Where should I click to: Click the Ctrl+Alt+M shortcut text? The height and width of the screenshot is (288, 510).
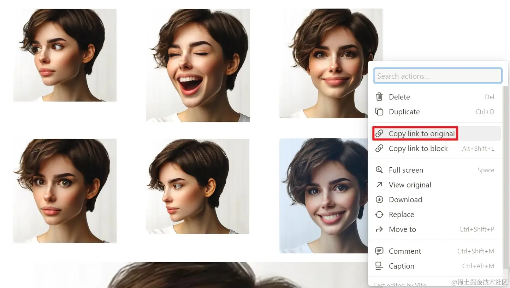478,266
